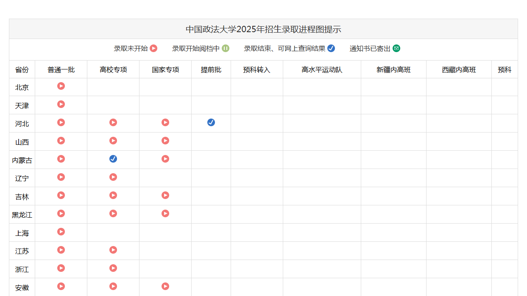Click the 新疆内高班 column header

393,70
